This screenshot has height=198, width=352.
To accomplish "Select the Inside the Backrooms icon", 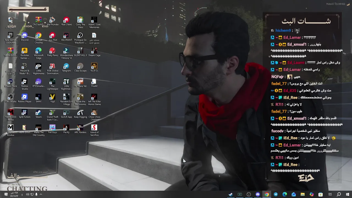I will (80, 100).
